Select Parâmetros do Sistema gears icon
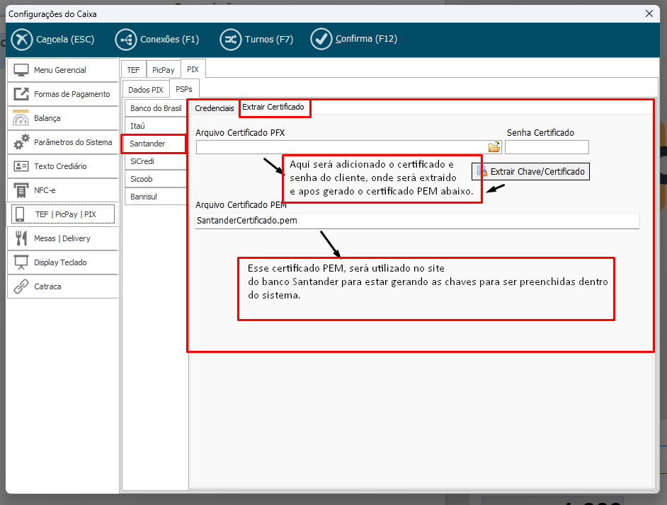Screen dimensions: 667x505 coord(21,142)
